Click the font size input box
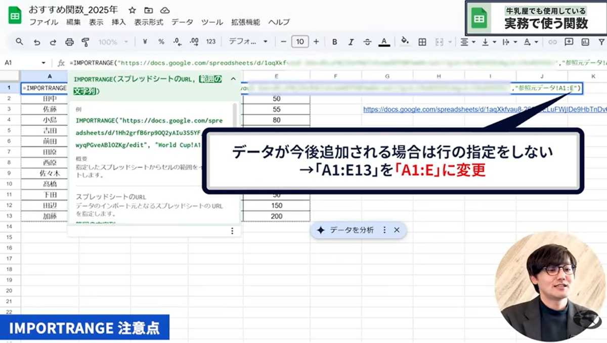This screenshot has width=607, height=343. [300, 42]
